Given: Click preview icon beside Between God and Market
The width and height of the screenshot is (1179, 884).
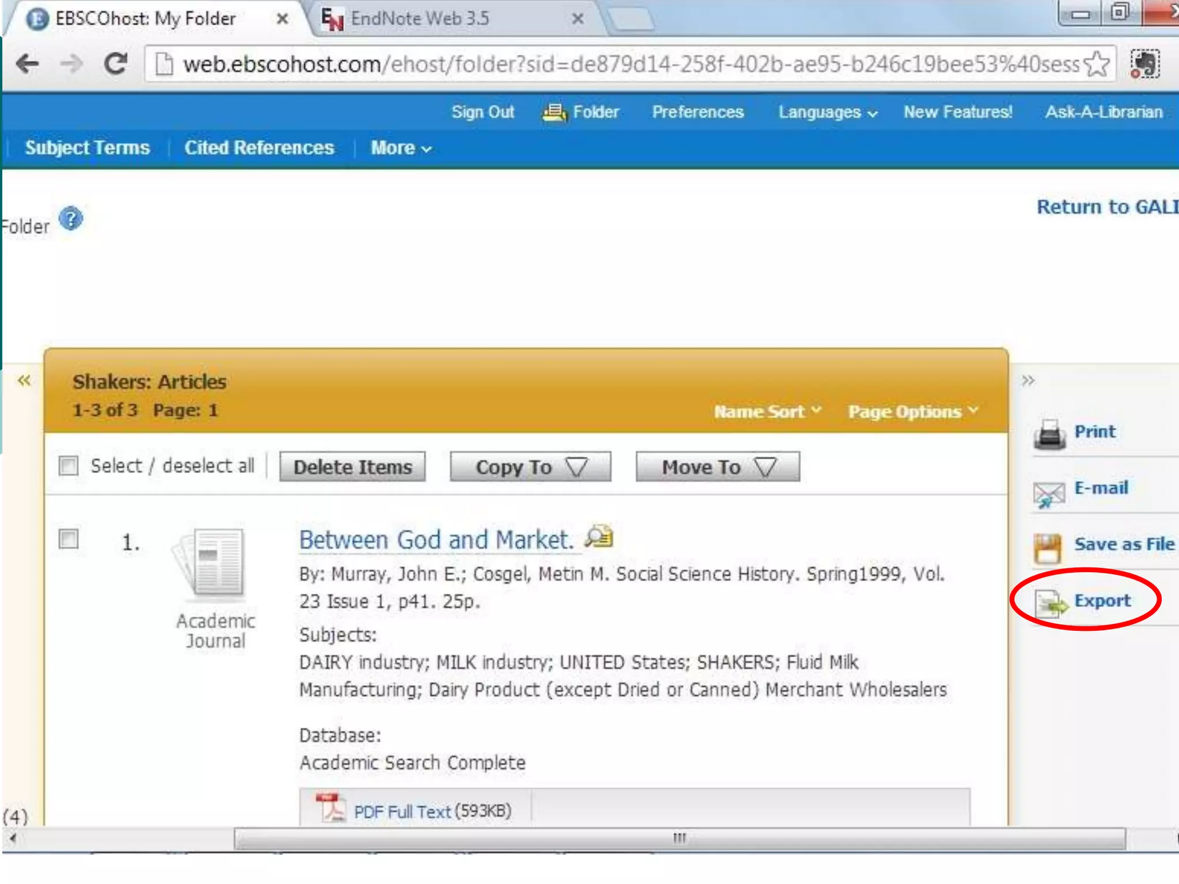Looking at the screenshot, I should (599, 536).
